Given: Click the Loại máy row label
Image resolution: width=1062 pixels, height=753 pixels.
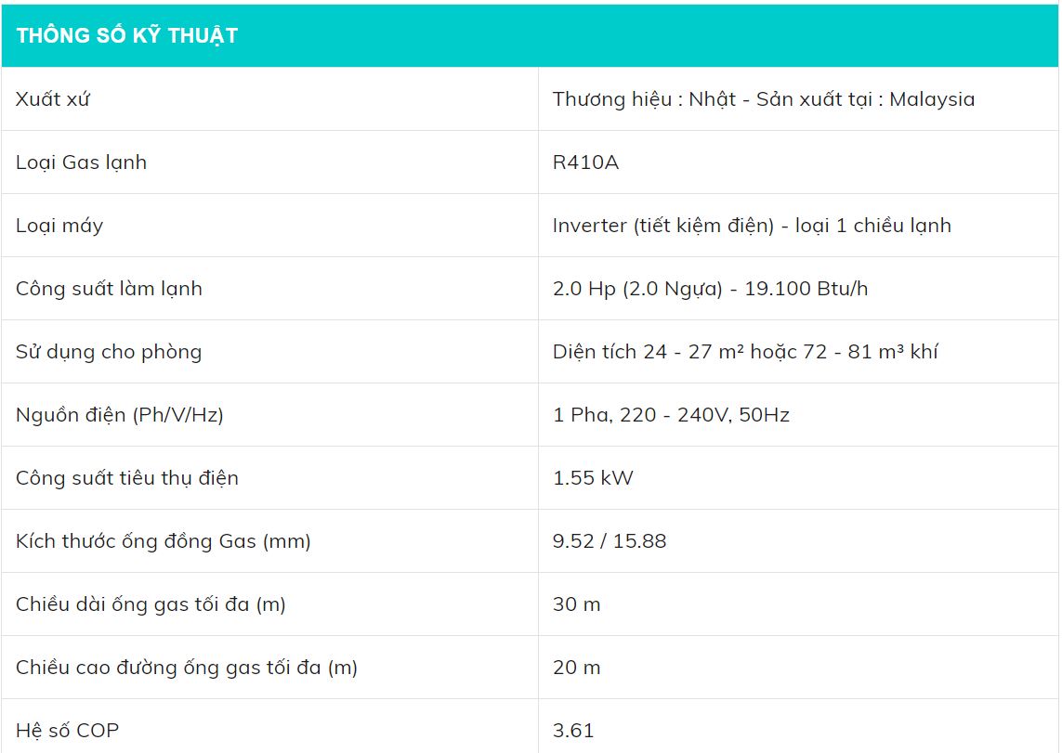Looking at the screenshot, I should pyautogui.click(x=59, y=226).
